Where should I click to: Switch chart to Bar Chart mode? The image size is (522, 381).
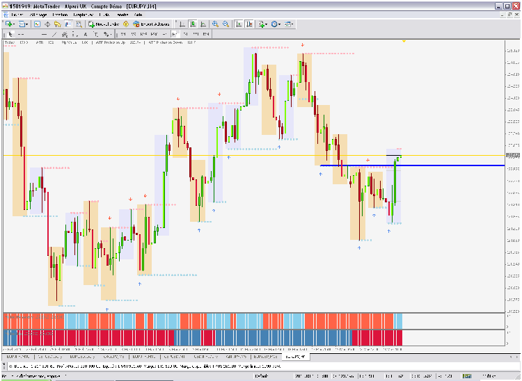click(182, 24)
